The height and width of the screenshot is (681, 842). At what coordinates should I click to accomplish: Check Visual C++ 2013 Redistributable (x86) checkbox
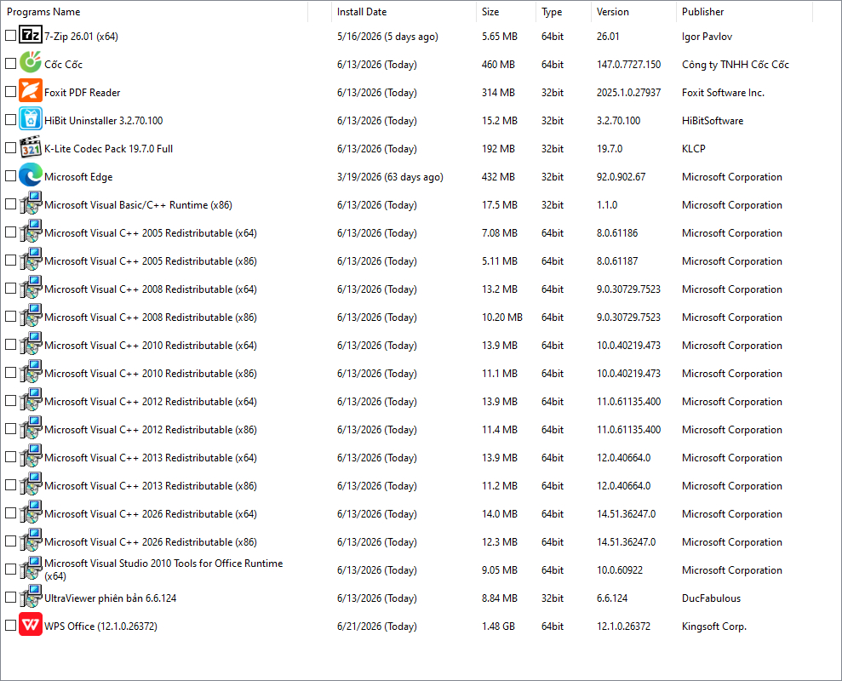11,485
